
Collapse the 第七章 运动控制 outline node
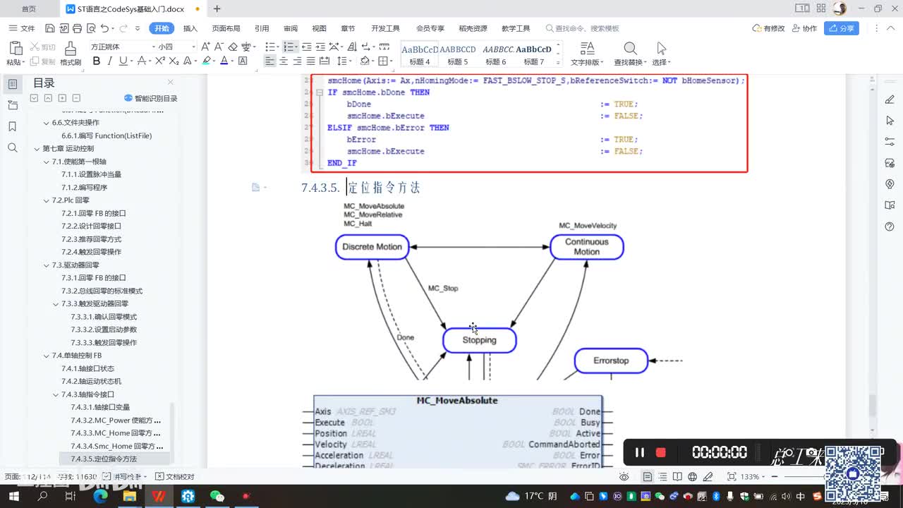point(37,149)
